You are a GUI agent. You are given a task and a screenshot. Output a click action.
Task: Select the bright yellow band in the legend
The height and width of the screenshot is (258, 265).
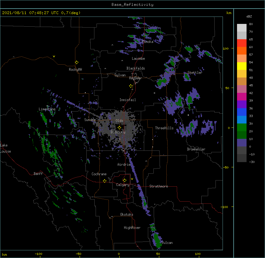pyautogui.click(x=242, y=66)
